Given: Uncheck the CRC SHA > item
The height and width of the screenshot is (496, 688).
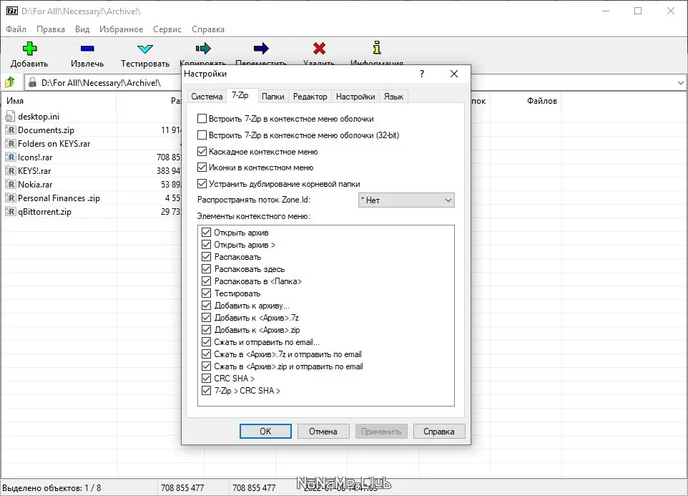Looking at the screenshot, I should tap(206, 379).
